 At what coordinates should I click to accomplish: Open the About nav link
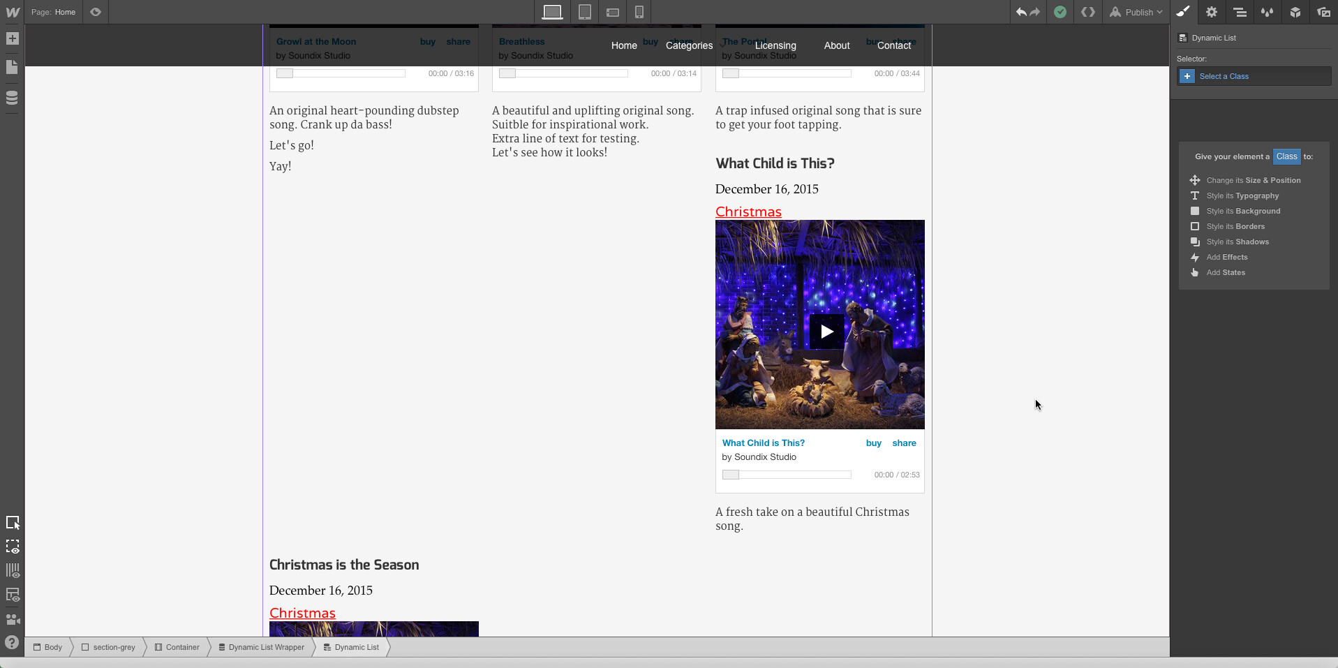tap(837, 45)
